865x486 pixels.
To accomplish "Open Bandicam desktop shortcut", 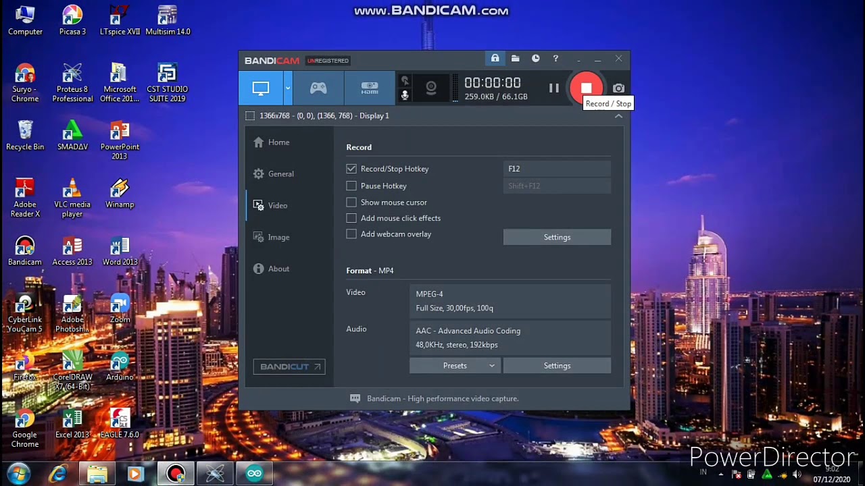I will (x=25, y=250).
